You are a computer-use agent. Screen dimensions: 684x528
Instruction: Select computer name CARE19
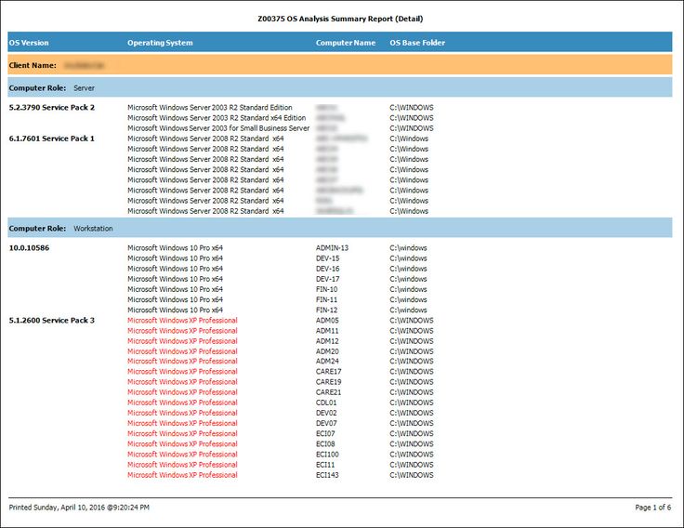tap(328, 382)
